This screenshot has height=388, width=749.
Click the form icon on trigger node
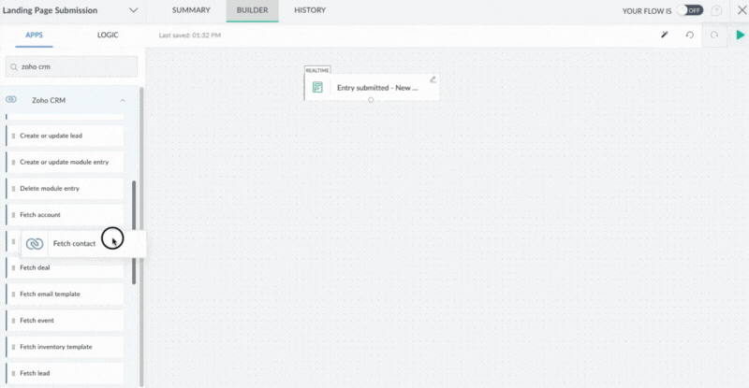click(x=317, y=87)
